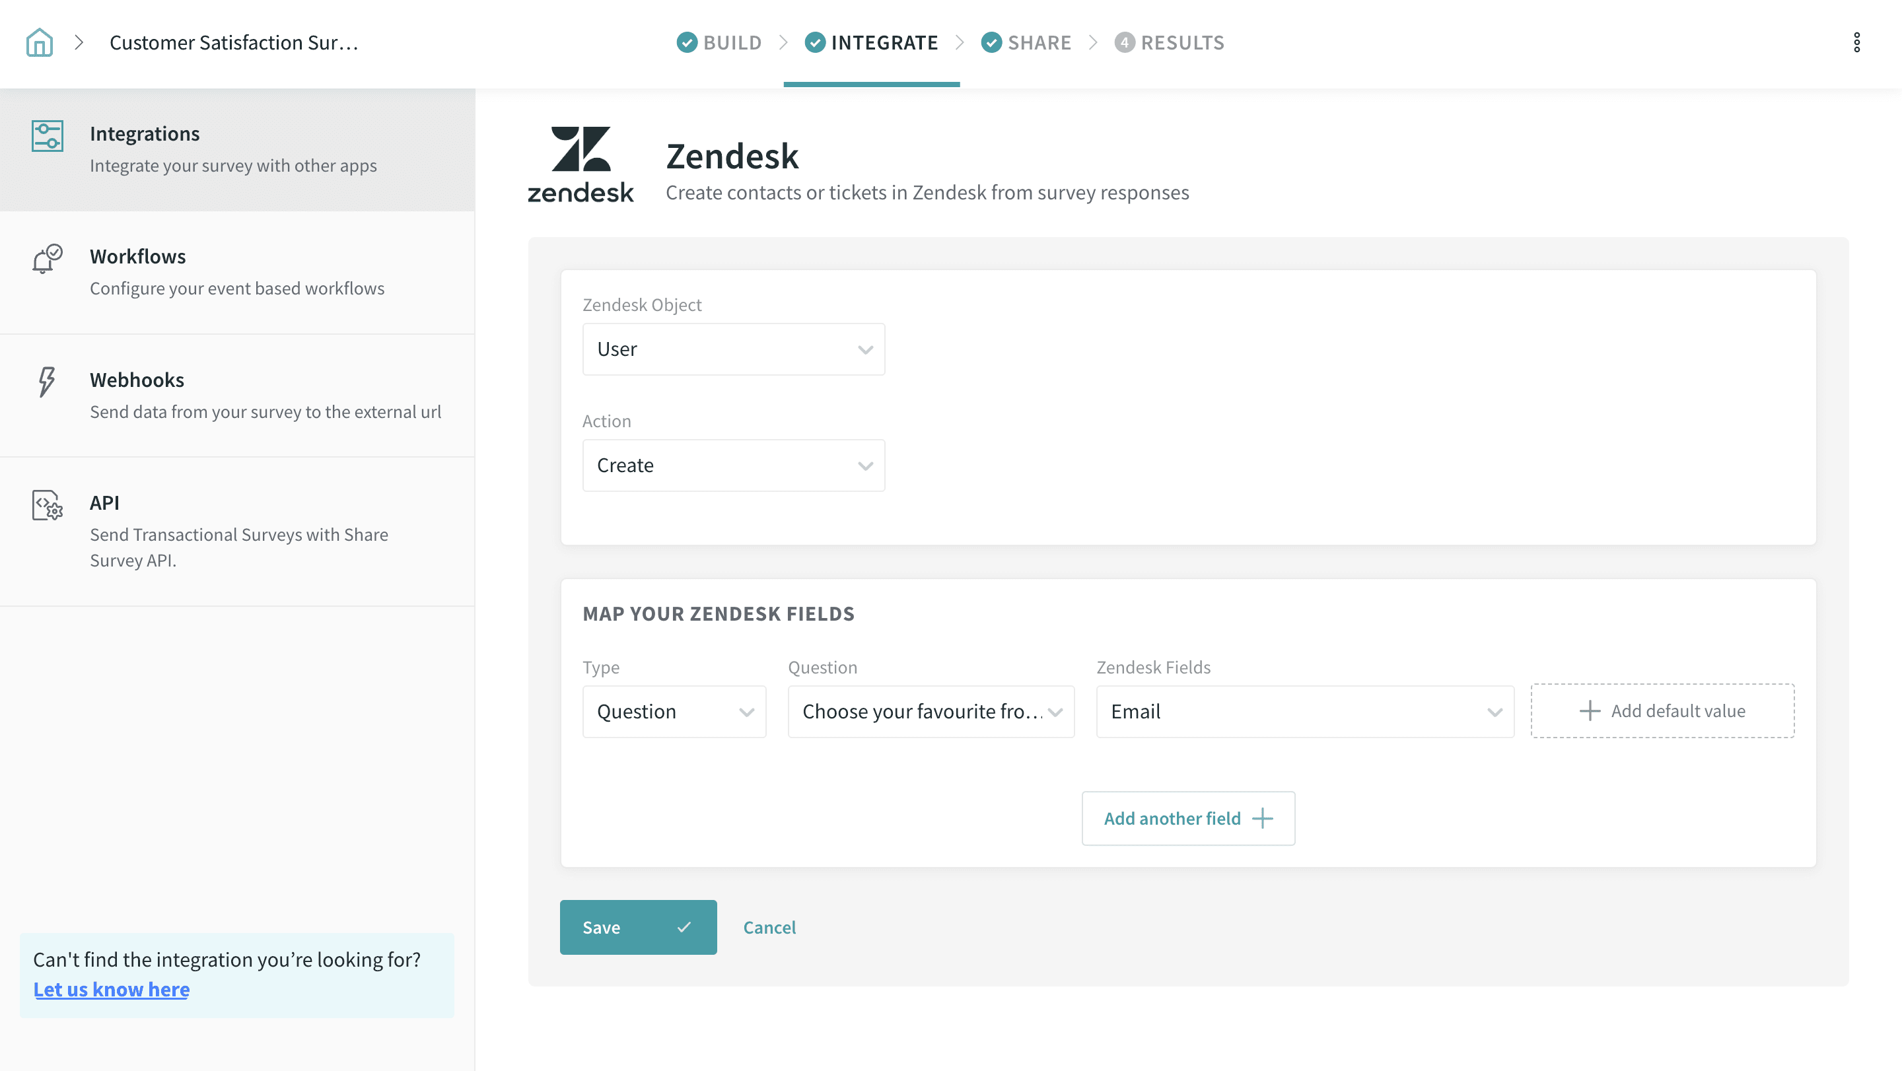The image size is (1902, 1071).
Task: Click the Integrations sliders icon
Action: (x=48, y=136)
